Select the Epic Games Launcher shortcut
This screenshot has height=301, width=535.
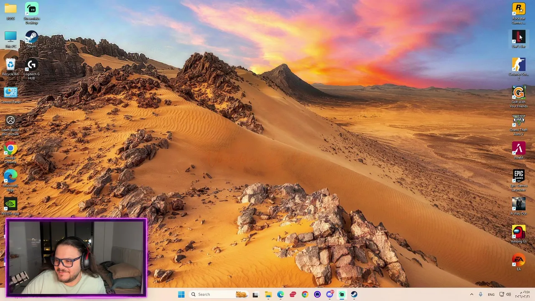519,181
